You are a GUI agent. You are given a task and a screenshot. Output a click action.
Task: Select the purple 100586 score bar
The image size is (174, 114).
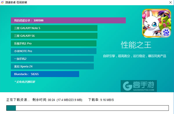(x=68, y=20)
